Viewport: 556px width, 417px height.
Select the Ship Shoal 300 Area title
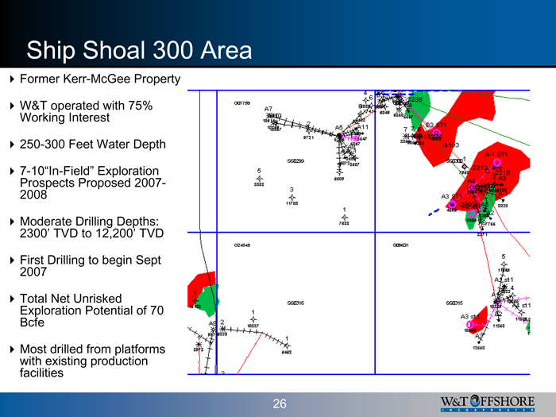click(x=139, y=50)
